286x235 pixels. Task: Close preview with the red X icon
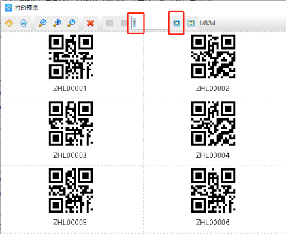pos(91,23)
